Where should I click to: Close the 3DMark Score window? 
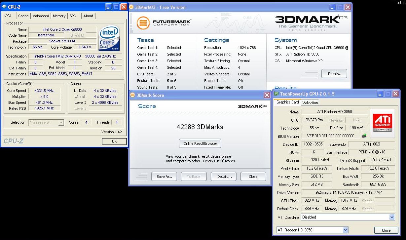[267, 95]
